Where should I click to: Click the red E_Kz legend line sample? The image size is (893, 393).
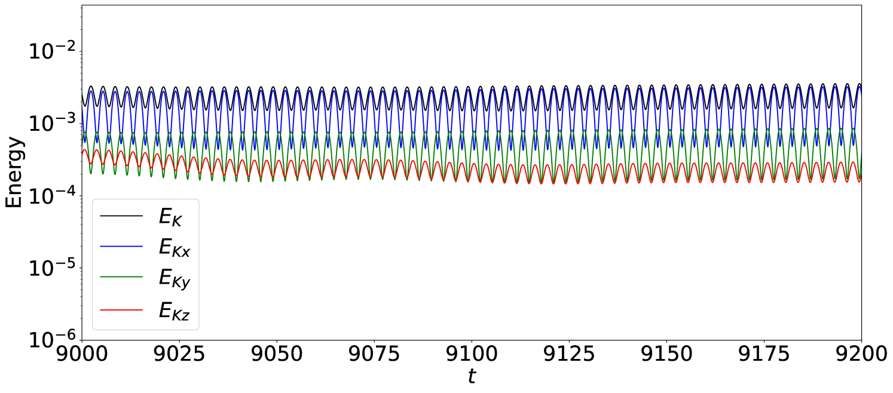click(122, 309)
